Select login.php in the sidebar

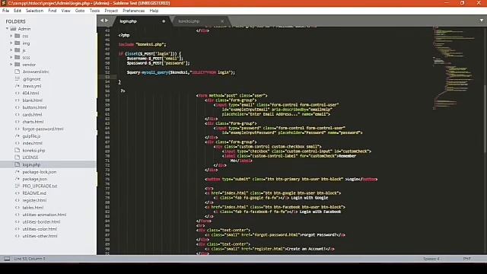click(31, 164)
